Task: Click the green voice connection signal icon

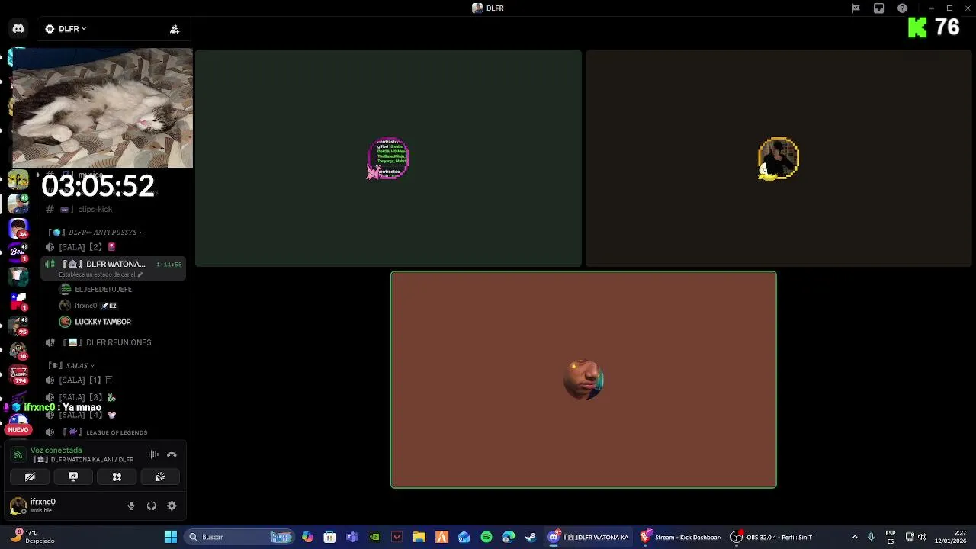Action: (18, 454)
